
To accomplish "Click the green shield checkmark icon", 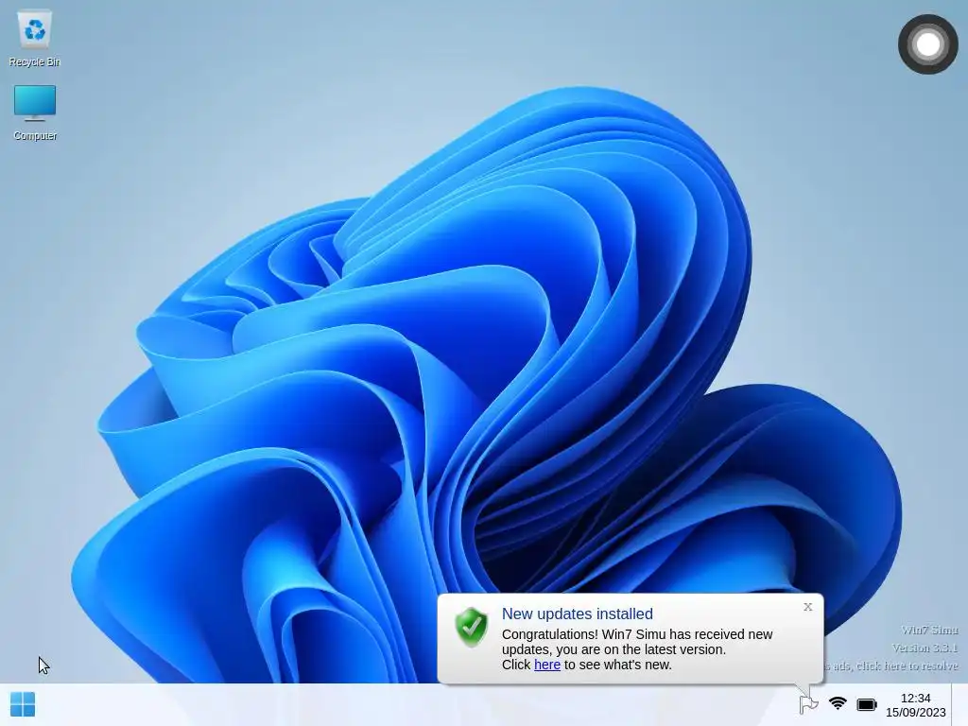I will pyautogui.click(x=471, y=627).
